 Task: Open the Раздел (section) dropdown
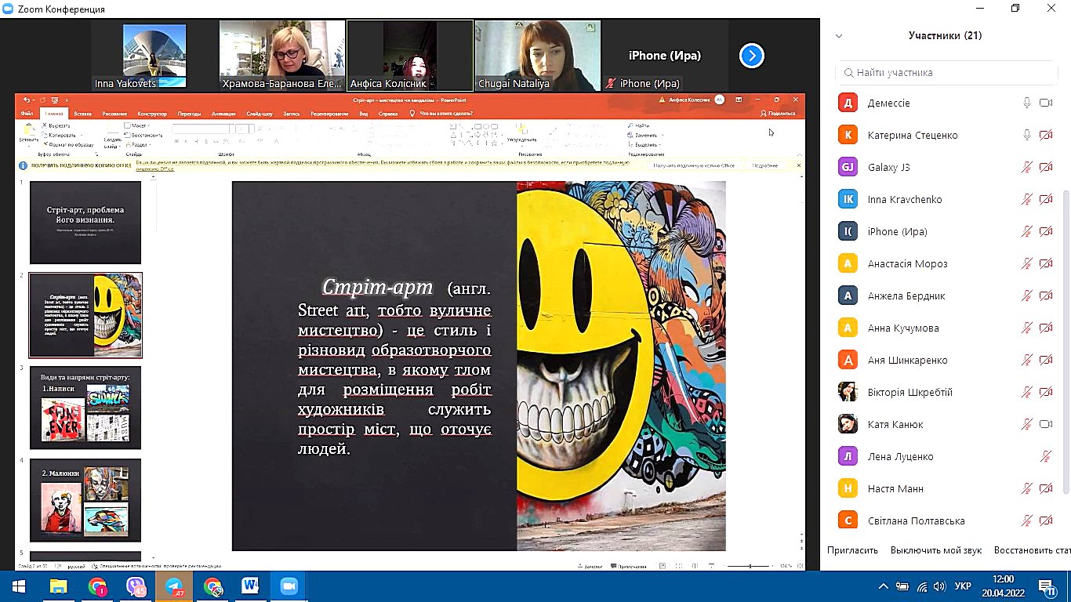click(x=138, y=144)
